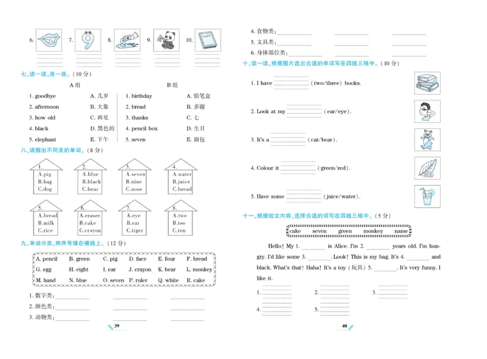The width and height of the screenshot is (487, 359).
Task: Click page number 40 at the bottom
Action: (x=345, y=326)
